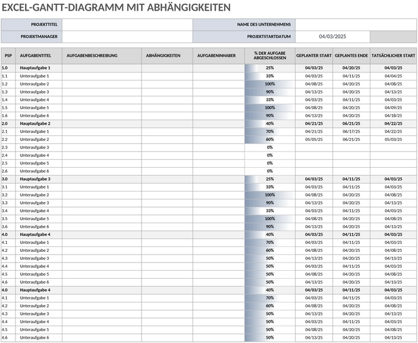The width and height of the screenshot is (418, 343).
Task: Click the Tatsächlicher Start column header
Action: (x=394, y=56)
